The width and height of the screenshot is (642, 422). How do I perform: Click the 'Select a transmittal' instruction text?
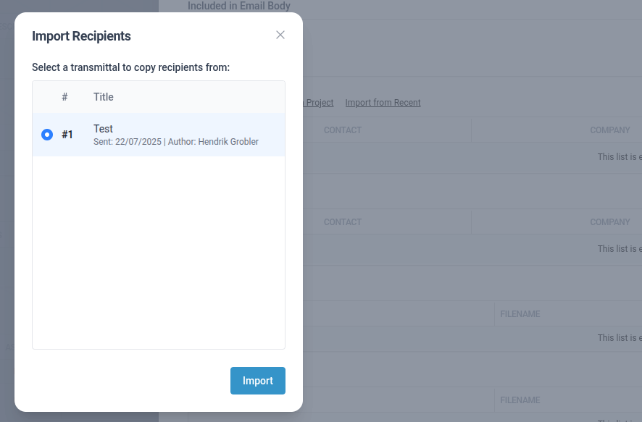pos(130,67)
